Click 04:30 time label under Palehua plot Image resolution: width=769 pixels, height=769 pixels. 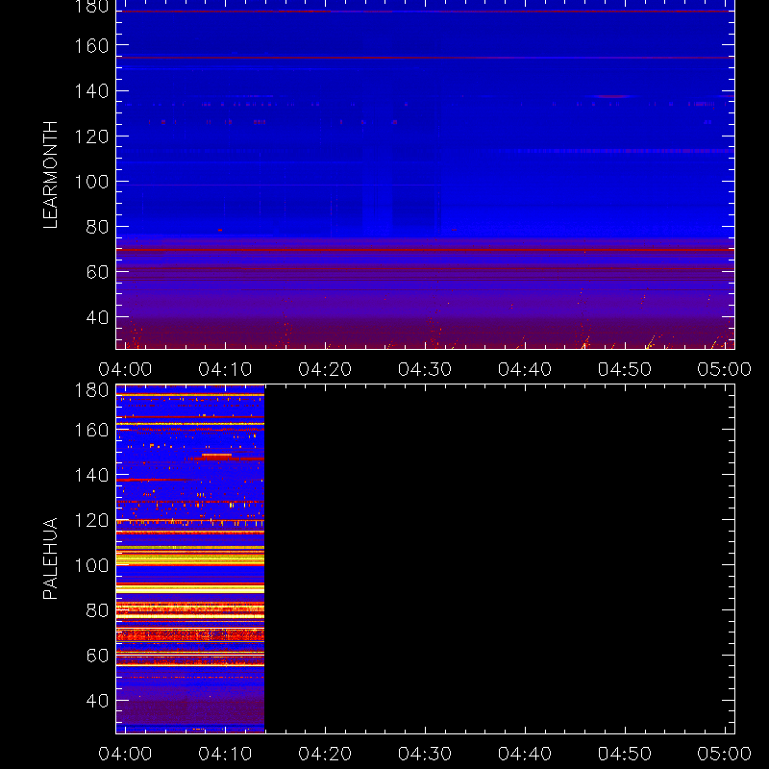[425, 754]
